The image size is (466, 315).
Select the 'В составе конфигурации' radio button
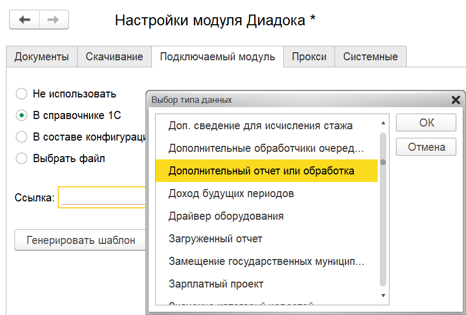coord(22,137)
